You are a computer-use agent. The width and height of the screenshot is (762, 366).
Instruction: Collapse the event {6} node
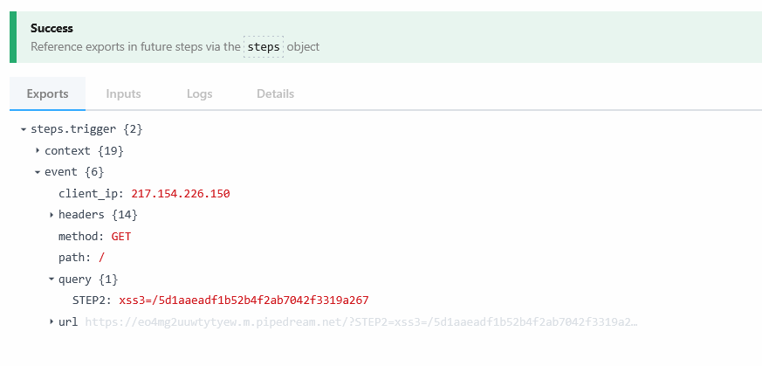coord(38,172)
